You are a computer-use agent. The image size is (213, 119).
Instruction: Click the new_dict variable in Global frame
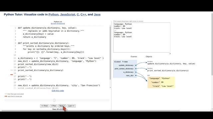click(x=130, y=76)
